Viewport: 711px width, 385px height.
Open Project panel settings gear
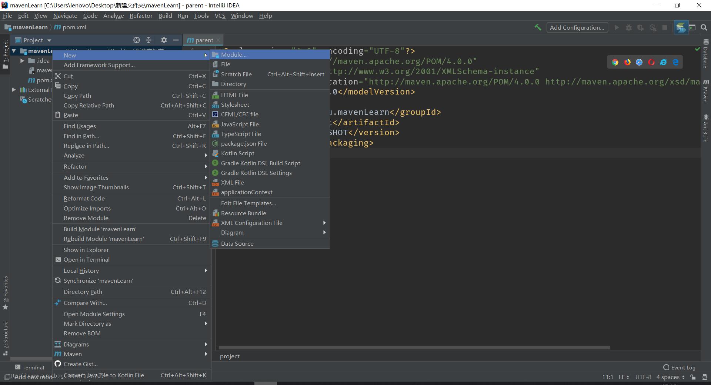pos(164,40)
